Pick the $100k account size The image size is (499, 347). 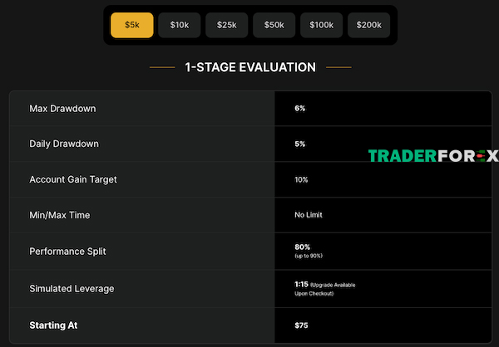321,26
